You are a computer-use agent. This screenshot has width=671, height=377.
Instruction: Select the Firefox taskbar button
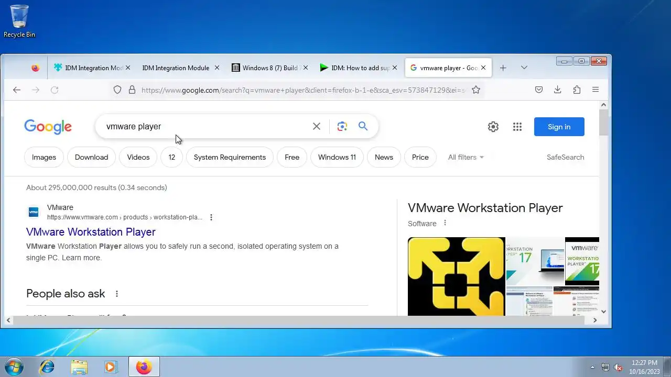(144, 367)
